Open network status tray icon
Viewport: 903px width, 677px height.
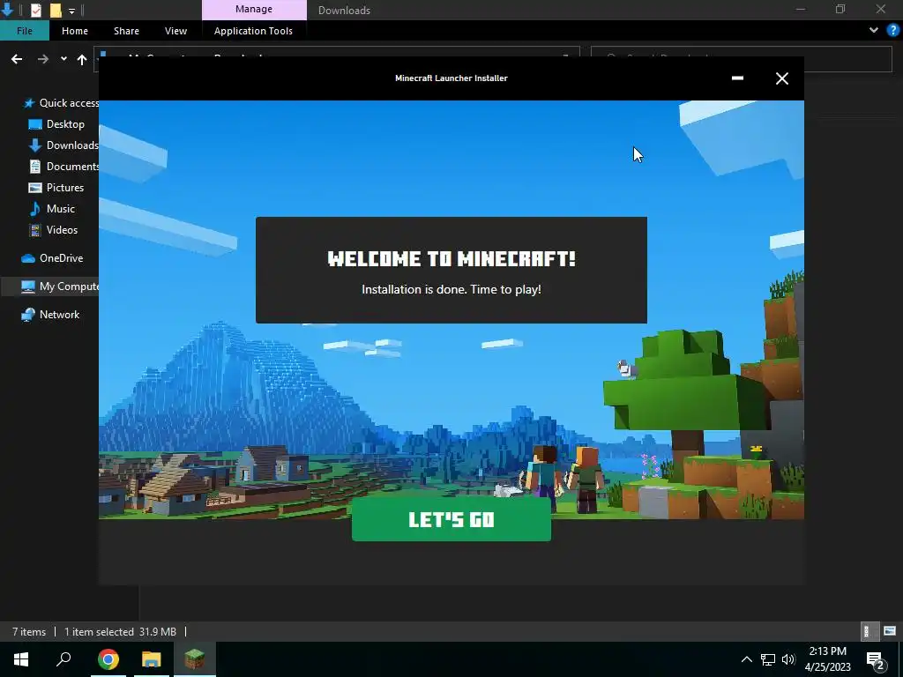click(768, 659)
